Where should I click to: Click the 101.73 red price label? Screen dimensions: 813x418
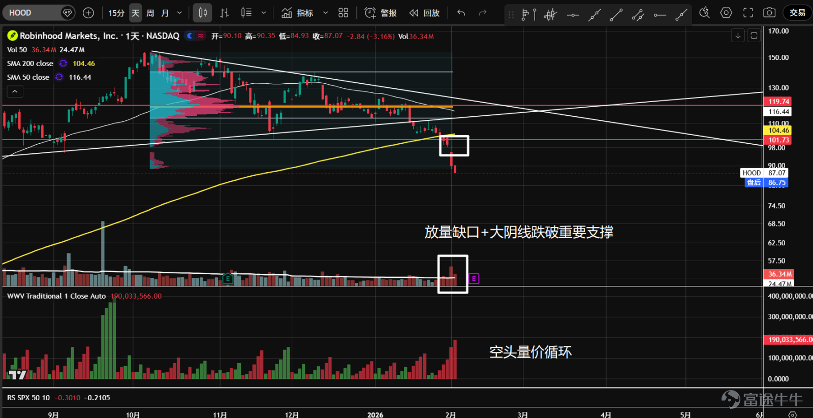coord(778,140)
